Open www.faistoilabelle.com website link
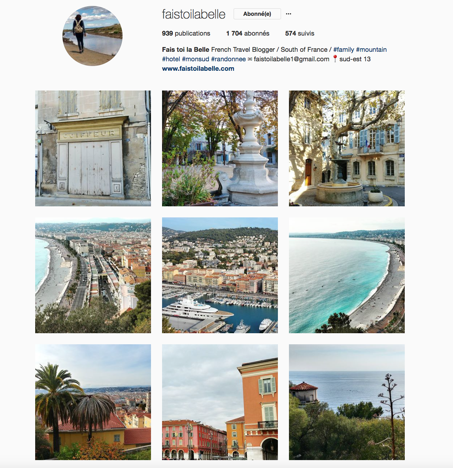The image size is (453, 468). point(198,69)
